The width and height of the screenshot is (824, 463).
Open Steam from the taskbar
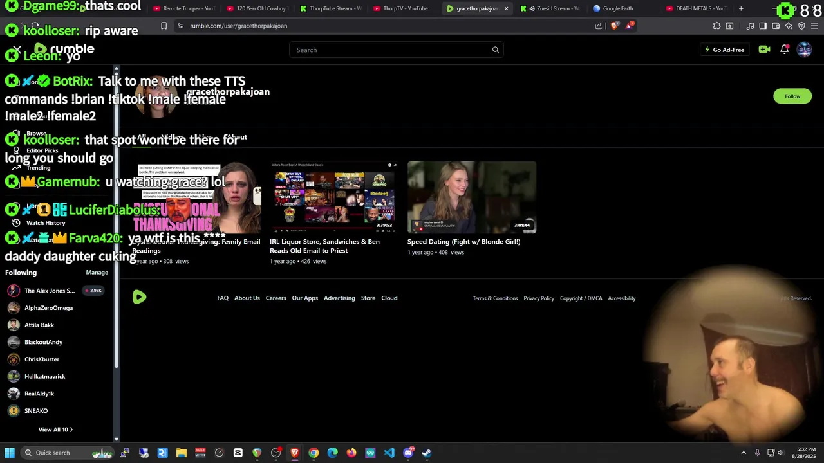tap(427, 453)
